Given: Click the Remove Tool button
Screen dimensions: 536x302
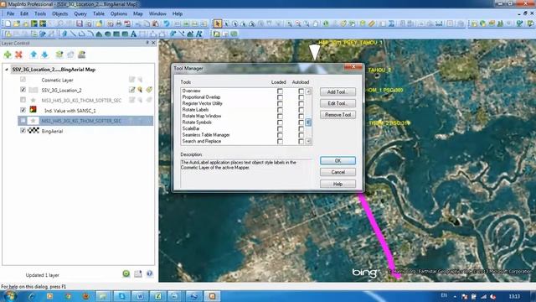Looking at the screenshot, I should pos(338,115).
